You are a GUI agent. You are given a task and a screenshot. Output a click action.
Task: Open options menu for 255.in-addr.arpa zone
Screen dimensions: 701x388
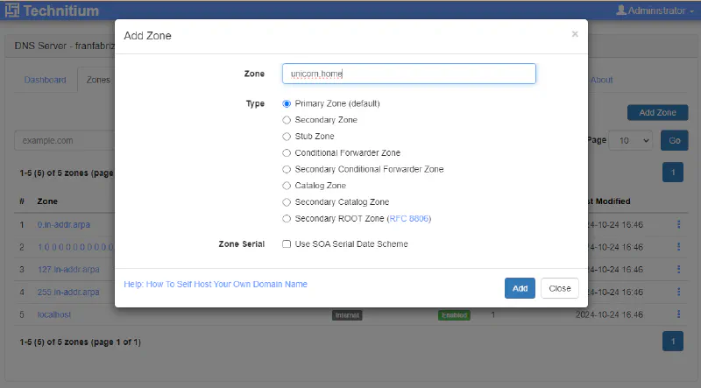click(x=678, y=292)
